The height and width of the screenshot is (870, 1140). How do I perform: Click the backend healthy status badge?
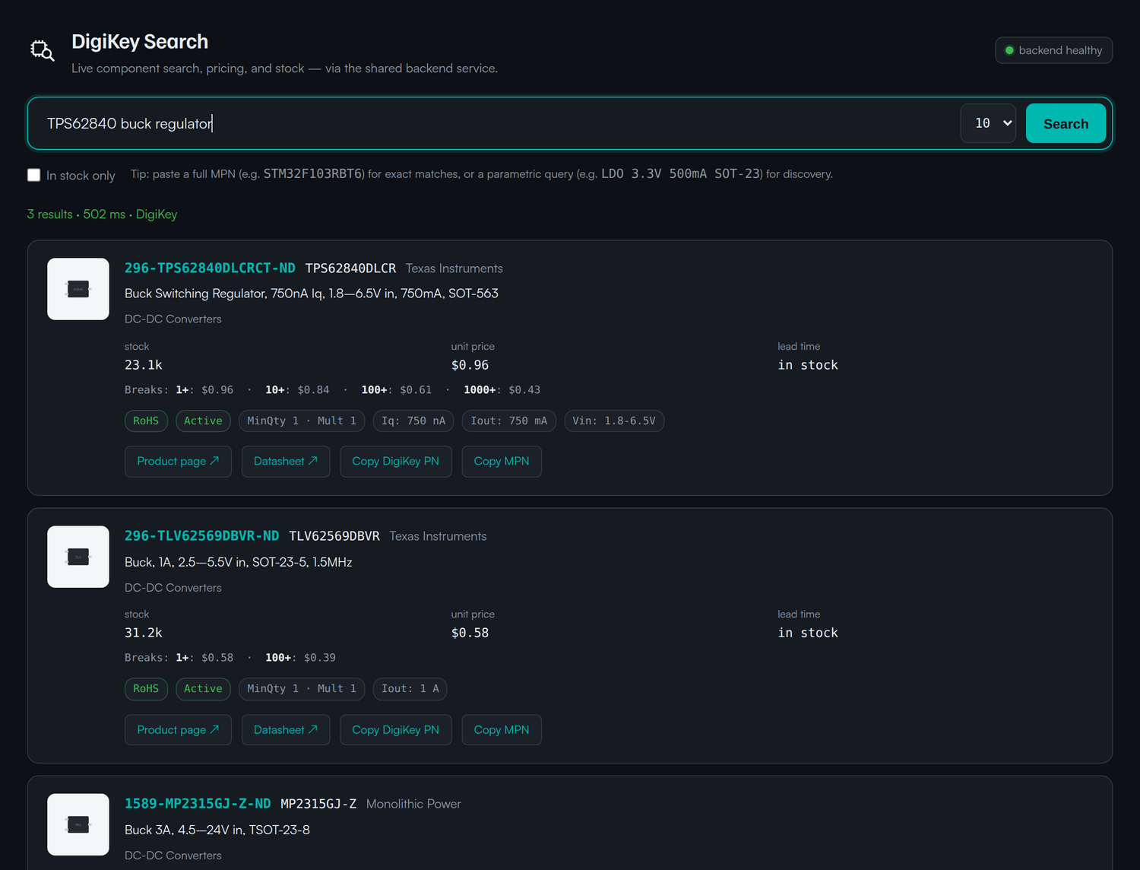(x=1053, y=50)
